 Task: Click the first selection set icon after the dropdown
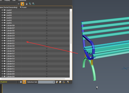(57, 82)
